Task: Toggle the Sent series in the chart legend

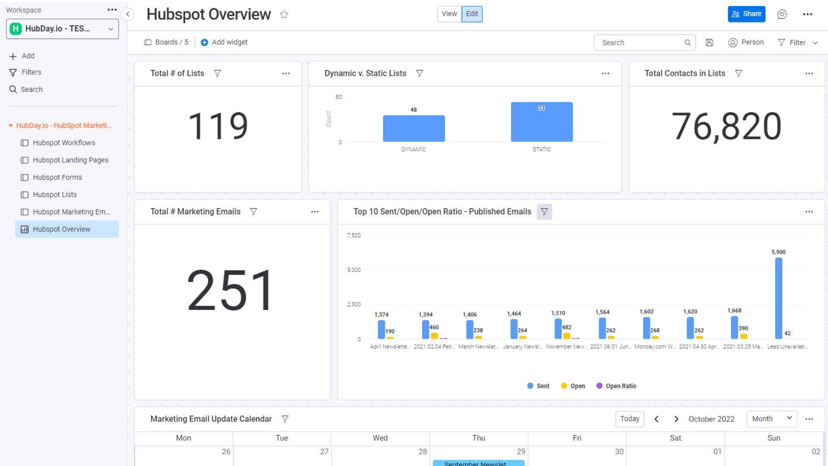Action: (538, 386)
